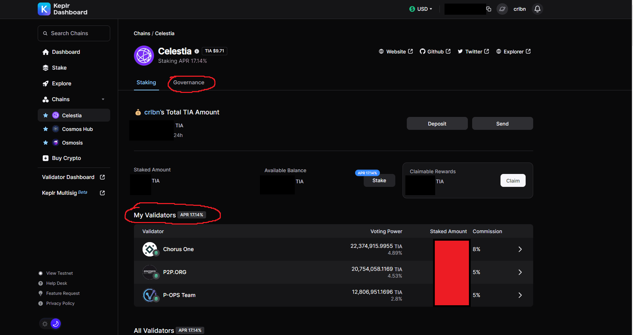Claim the claimable rewards
Image resolution: width=633 pixels, height=335 pixels.
[x=513, y=181]
